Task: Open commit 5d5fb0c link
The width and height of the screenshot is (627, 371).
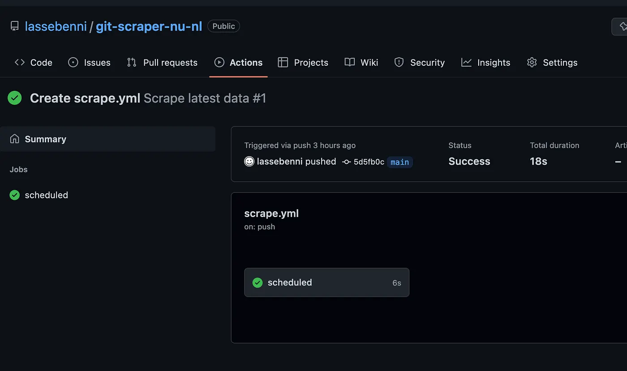Action: pos(369,162)
